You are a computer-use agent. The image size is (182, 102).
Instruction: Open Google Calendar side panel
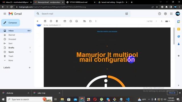point(179,22)
